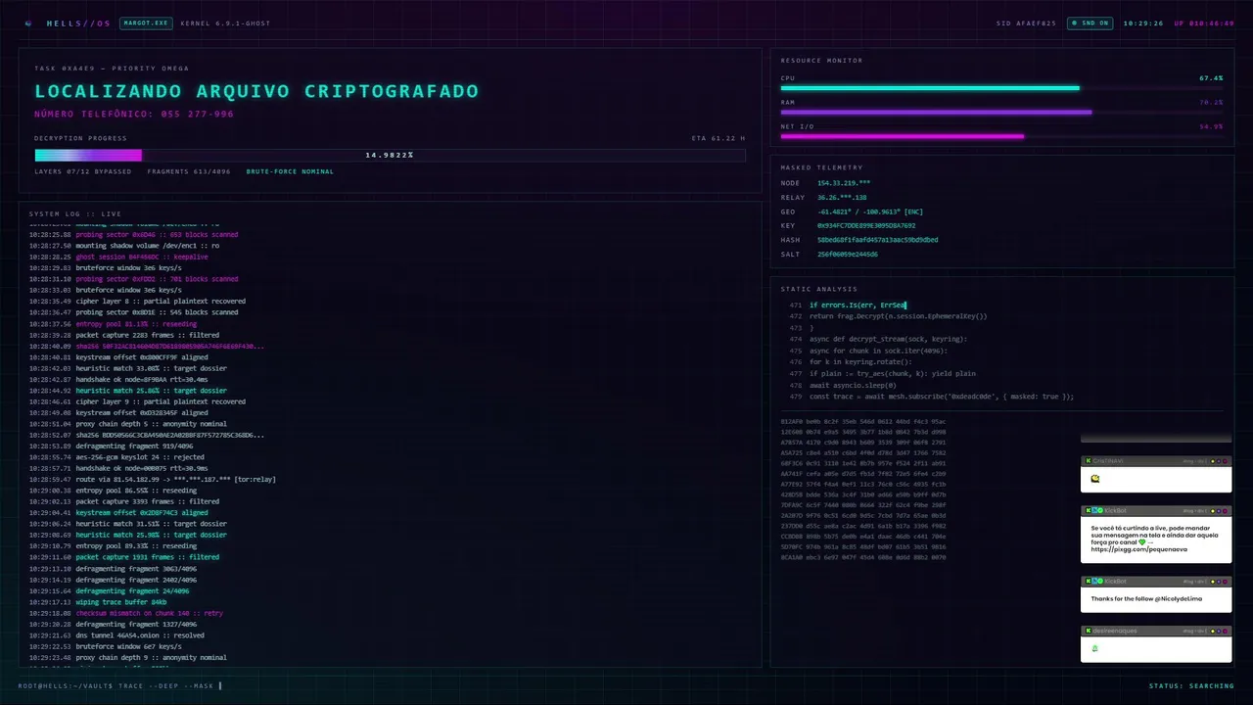The image size is (1253, 705).
Task: Click the Kick badge beside desireenaques username
Action: [x=1087, y=631]
